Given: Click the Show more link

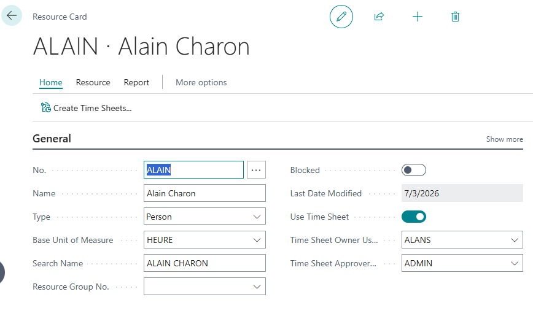Looking at the screenshot, I should [x=505, y=139].
